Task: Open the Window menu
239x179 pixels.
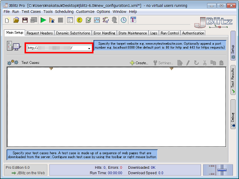Action: click(x=119, y=12)
